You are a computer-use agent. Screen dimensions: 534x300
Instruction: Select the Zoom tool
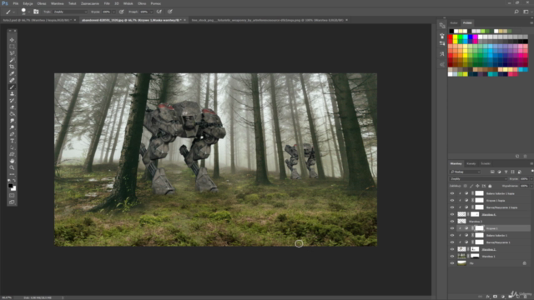[x=12, y=167]
